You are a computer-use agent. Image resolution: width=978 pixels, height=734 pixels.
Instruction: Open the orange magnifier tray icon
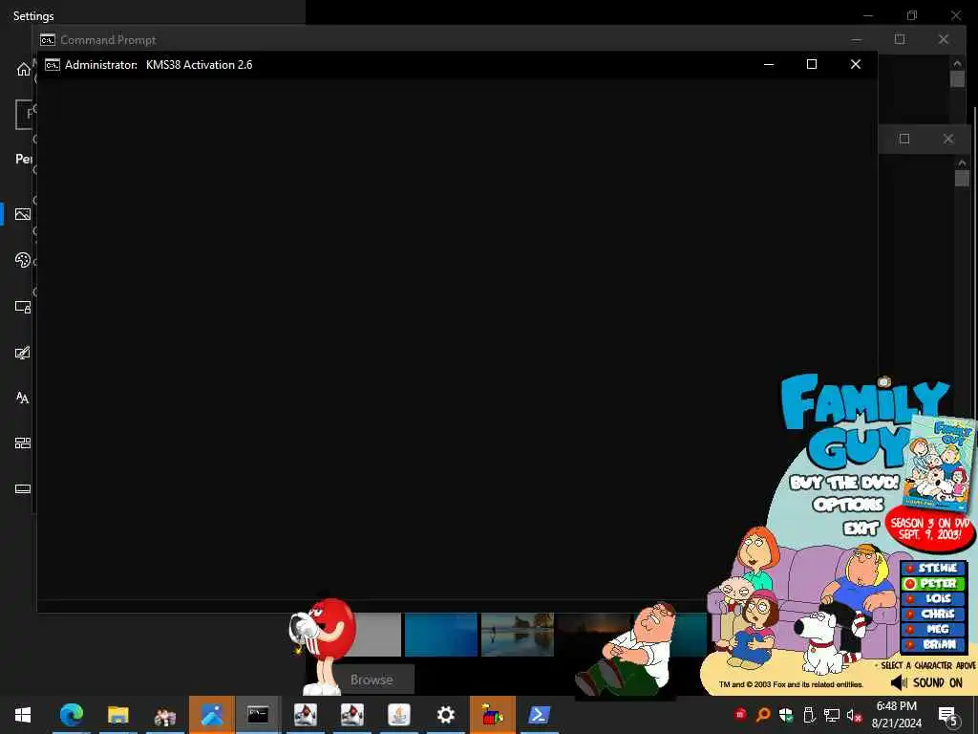click(x=763, y=715)
